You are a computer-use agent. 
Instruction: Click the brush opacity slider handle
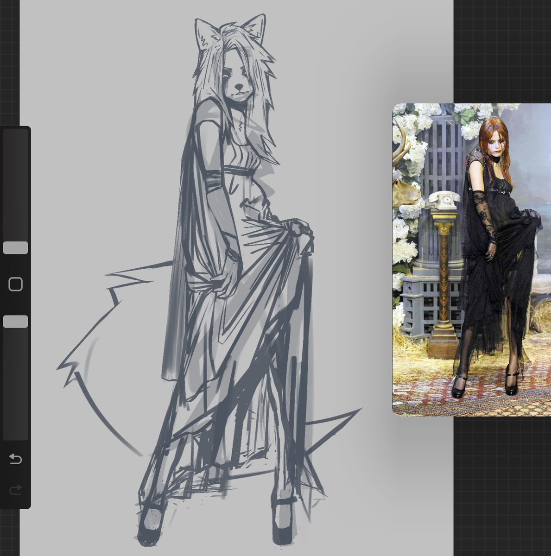(x=15, y=322)
